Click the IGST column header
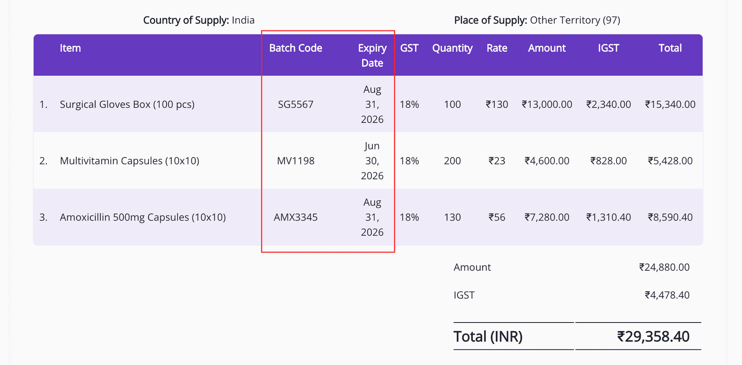The image size is (742, 365). pos(608,48)
